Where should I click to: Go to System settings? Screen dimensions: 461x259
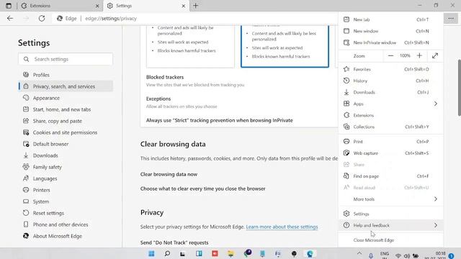(41, 201)
